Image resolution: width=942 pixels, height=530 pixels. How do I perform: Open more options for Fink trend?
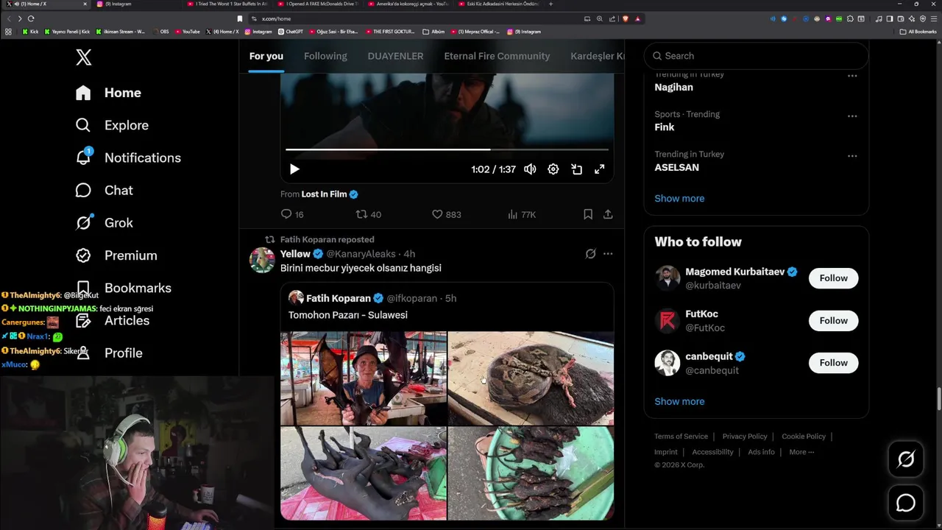point(852,116)
